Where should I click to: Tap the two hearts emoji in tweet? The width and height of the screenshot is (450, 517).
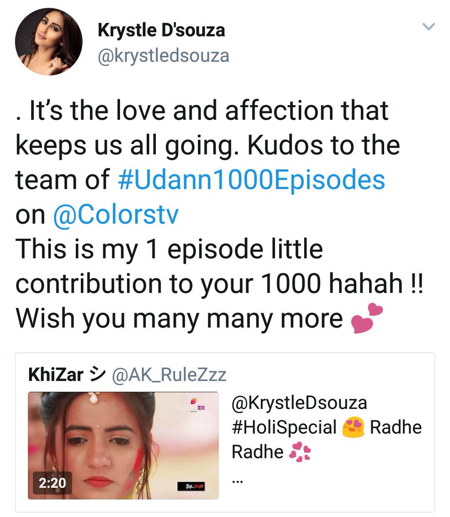click(x=367, y=318)
